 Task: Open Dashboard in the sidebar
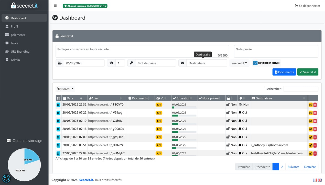pos(24,18)
